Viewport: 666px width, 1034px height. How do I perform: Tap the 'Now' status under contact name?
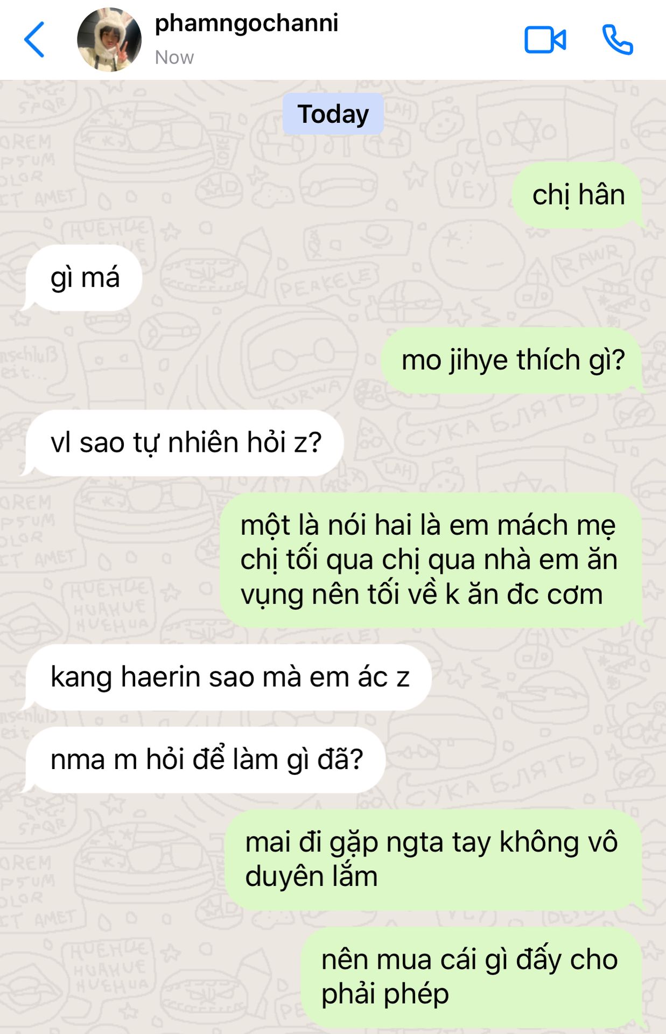click(x=174, y=57)
